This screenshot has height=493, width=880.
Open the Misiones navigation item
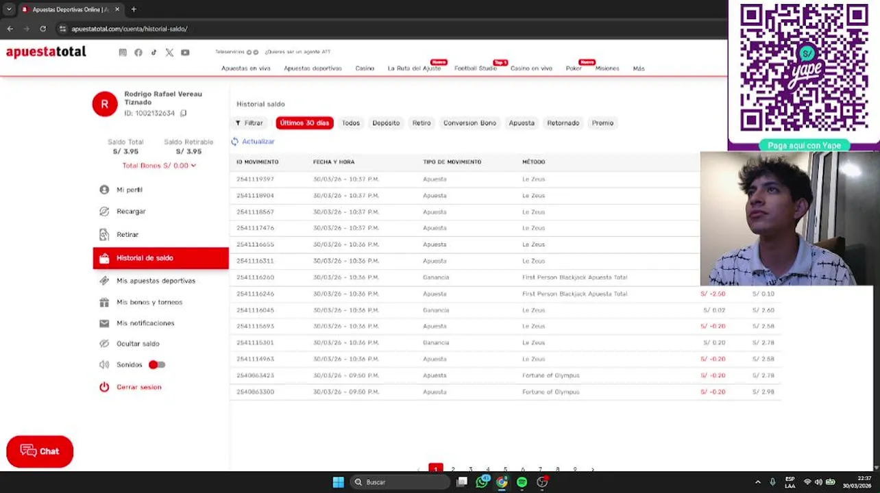607,68
